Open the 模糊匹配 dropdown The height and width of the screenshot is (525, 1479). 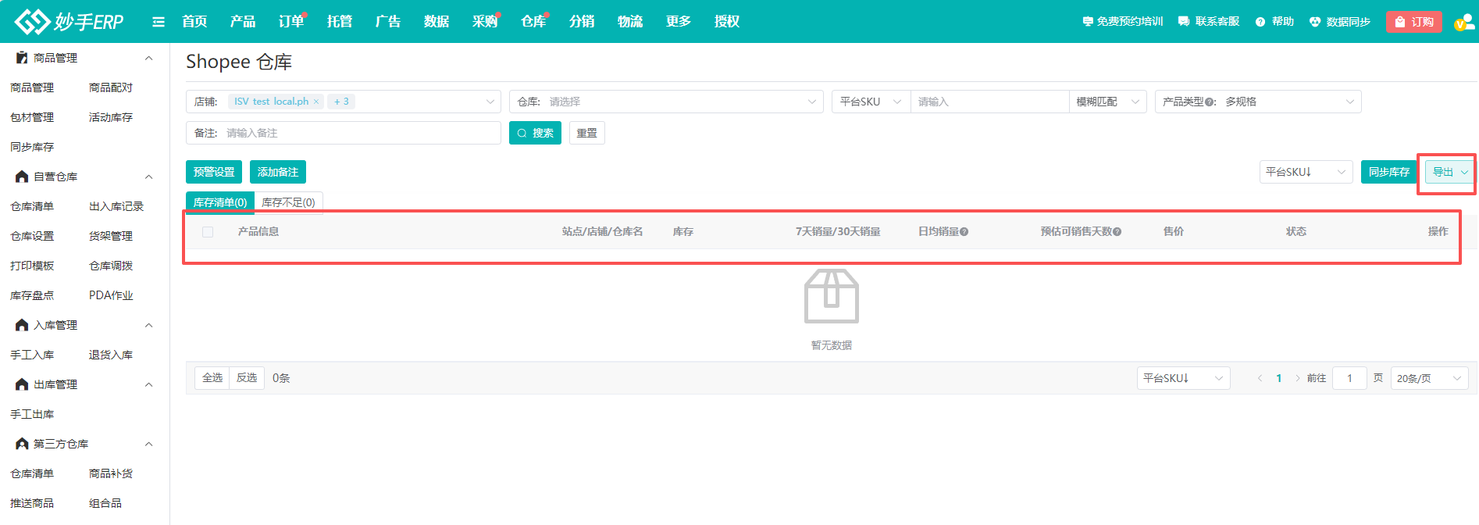(x=1107, y=102)
